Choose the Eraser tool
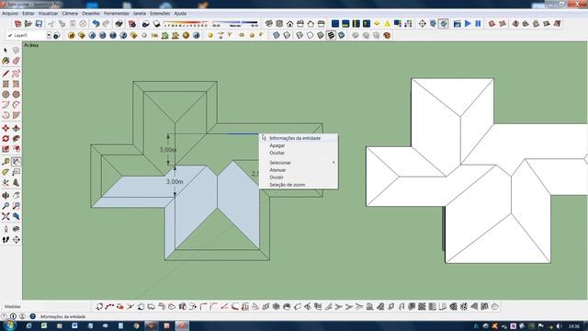588x331 pixels. tap(17, 61)
